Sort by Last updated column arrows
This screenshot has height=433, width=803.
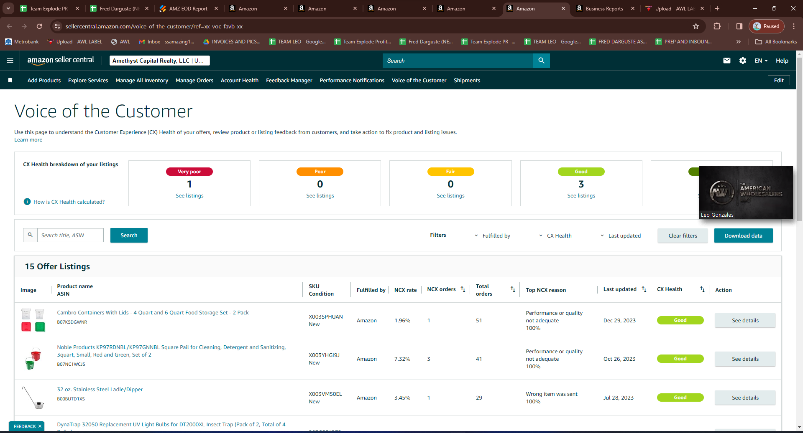point(644,289)
